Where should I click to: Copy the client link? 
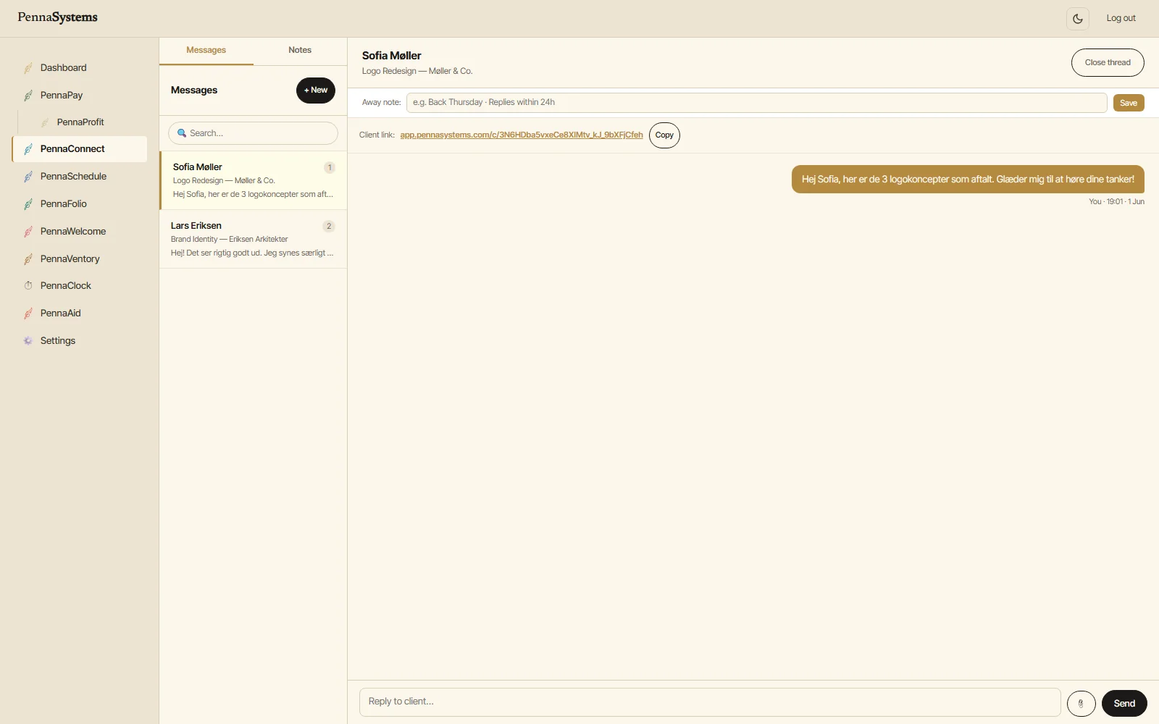coord(664,135)
